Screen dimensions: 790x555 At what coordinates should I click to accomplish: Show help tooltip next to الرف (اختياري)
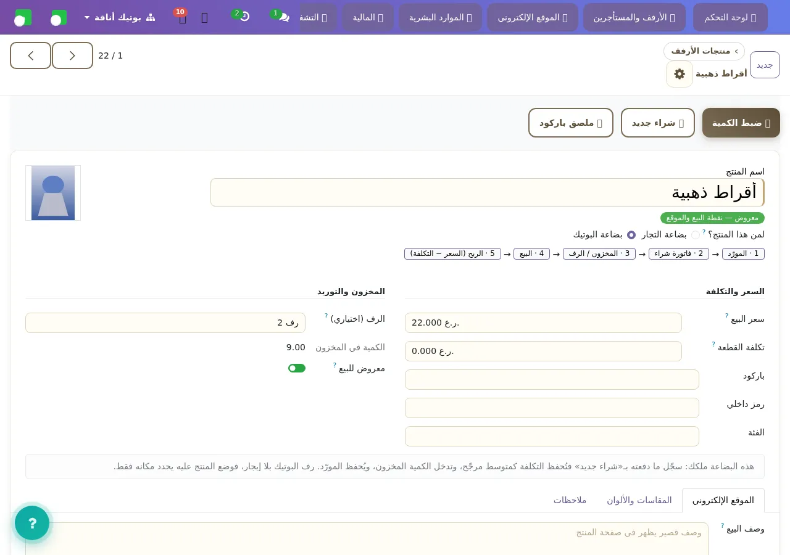(326, 316)
